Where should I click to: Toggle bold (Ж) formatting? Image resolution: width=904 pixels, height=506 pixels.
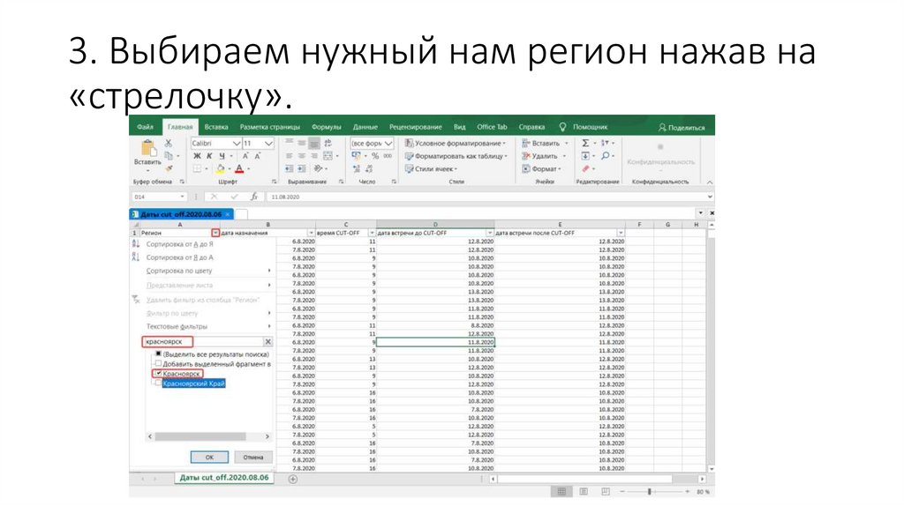coord(197,156)
